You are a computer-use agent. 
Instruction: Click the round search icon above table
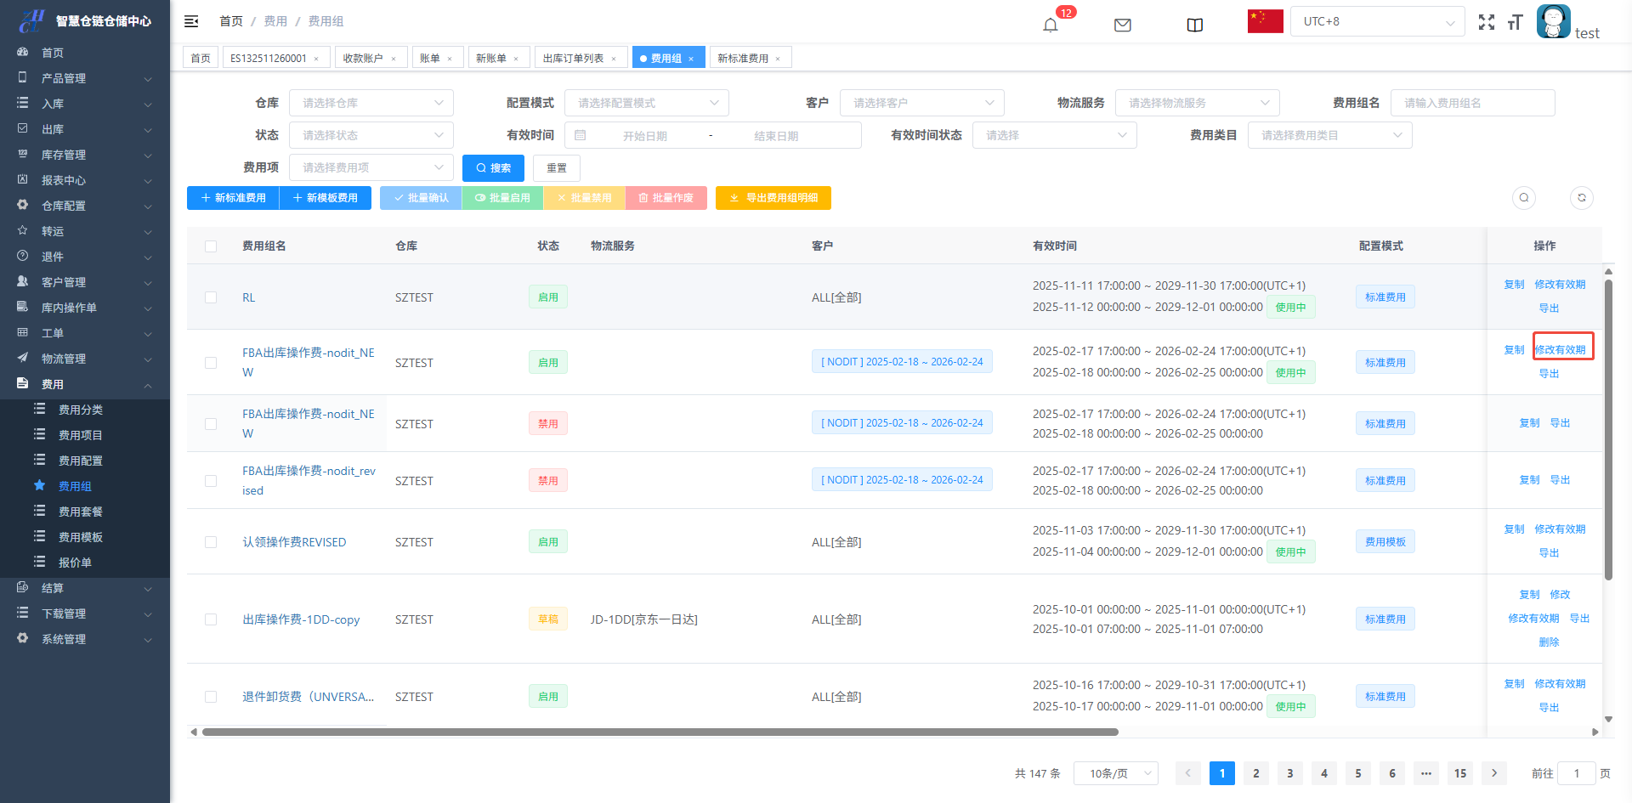(x=1523, y=198)
